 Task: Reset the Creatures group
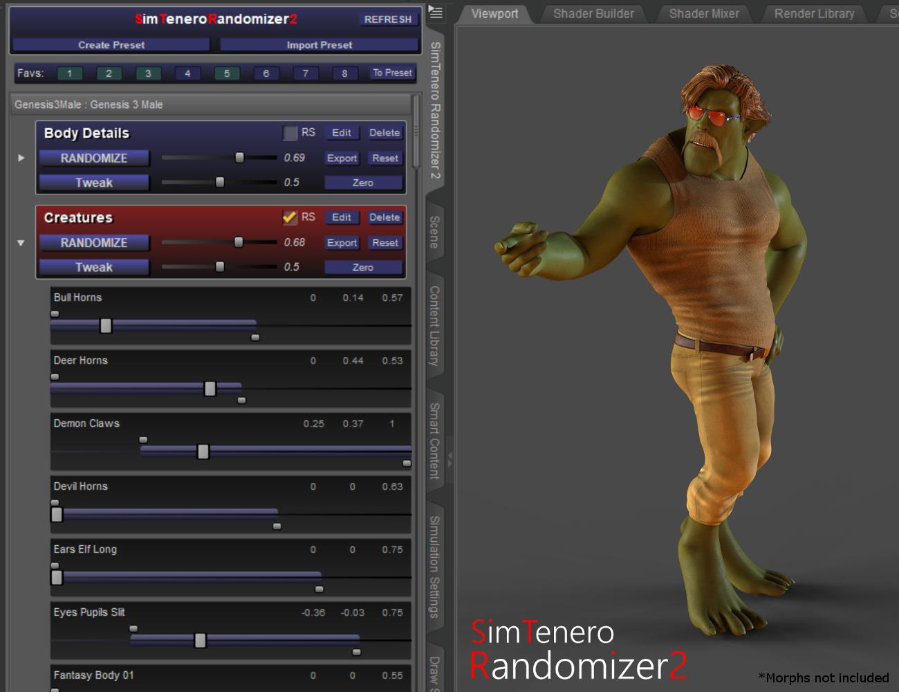385,243
